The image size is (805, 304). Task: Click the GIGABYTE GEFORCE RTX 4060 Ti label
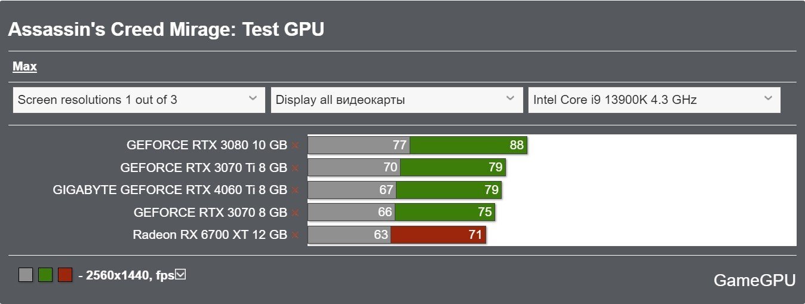click(170, 190)
